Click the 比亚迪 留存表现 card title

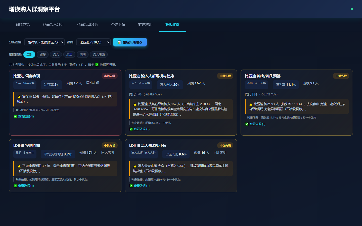27,76
